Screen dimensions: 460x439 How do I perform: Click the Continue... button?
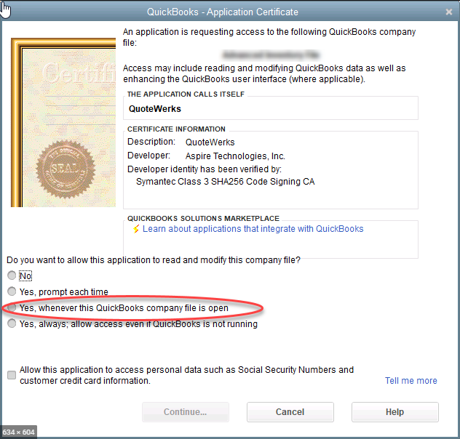186,412
